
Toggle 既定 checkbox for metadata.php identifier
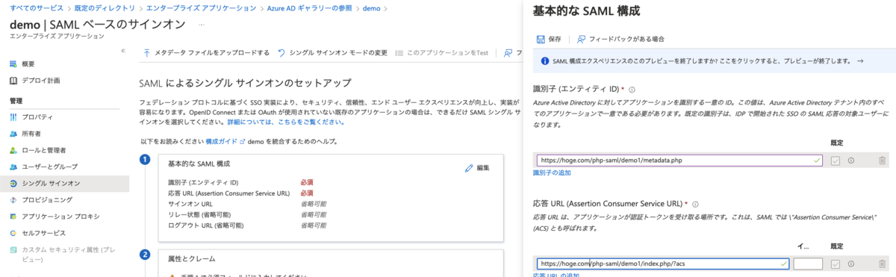[836, 161]
